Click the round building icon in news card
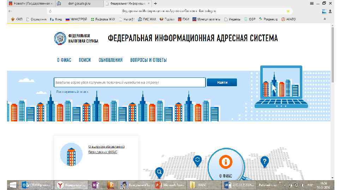Image resolution: width=339 pixels, height=190 pixels. [71, 154]
